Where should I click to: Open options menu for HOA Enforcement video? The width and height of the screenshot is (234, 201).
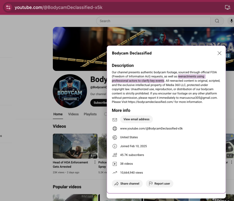(x=95, y=162)
